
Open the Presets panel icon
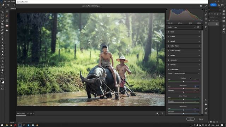pyautogui.click(x=206, y=26)
